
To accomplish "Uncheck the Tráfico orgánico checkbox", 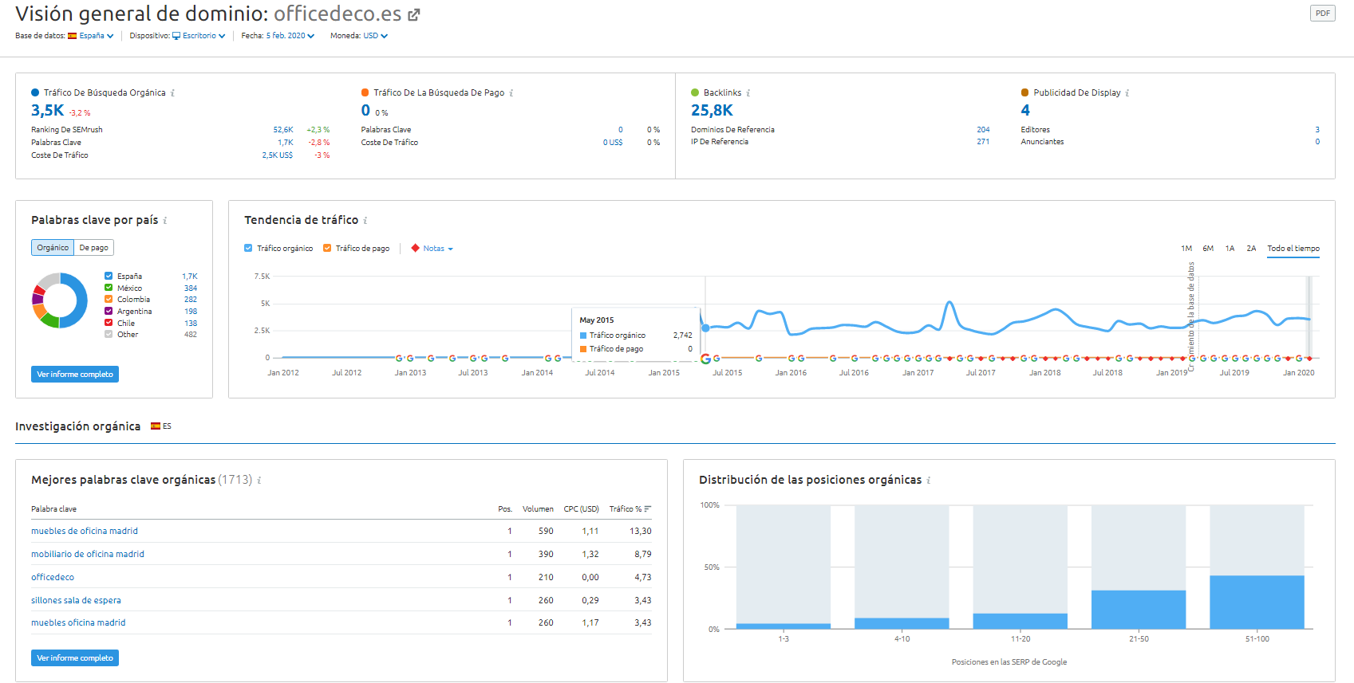I will point(248,249).
